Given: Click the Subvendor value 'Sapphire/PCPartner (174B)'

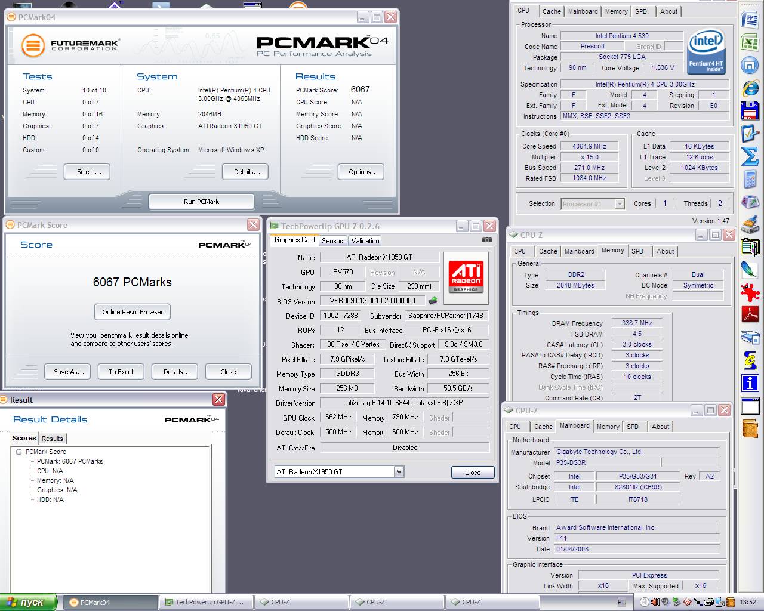Looking at the screenshot, I should click(447, 316).
